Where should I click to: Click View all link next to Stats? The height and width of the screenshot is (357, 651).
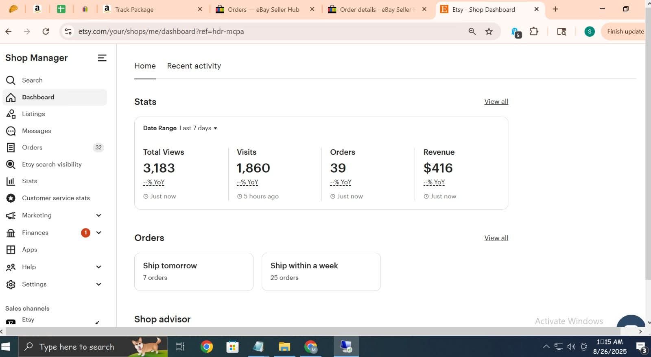click(496, 101)
